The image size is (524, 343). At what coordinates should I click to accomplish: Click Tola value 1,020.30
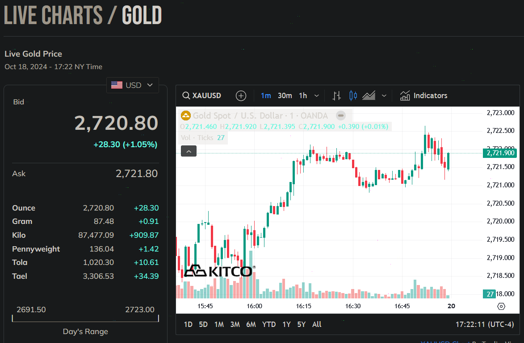98,262
